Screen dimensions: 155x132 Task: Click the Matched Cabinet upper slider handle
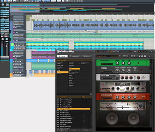[128, 104]
